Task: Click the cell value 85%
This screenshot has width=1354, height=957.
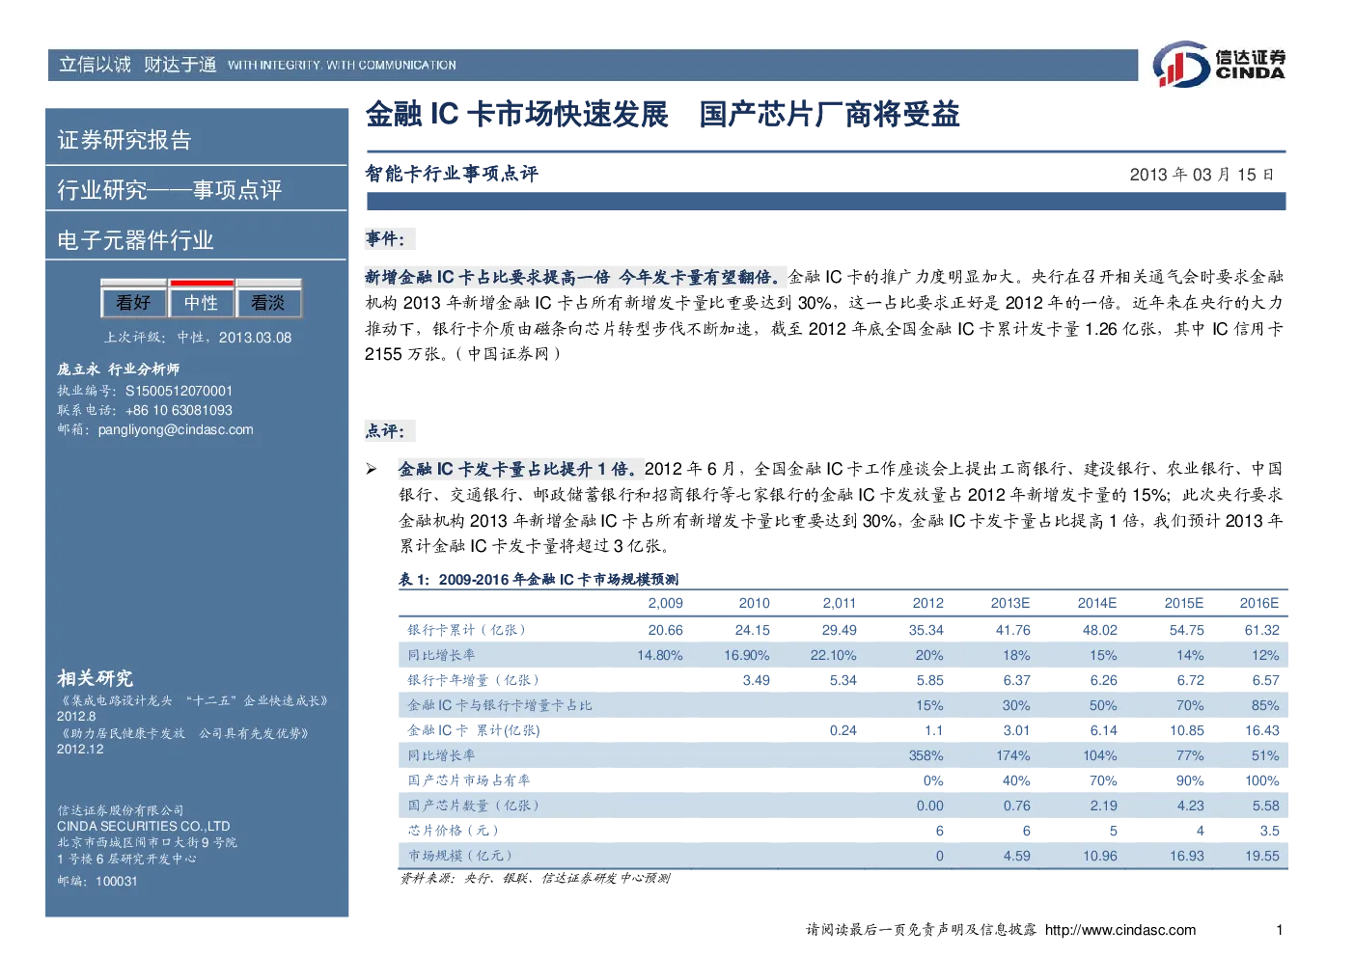Action: 1265,705
